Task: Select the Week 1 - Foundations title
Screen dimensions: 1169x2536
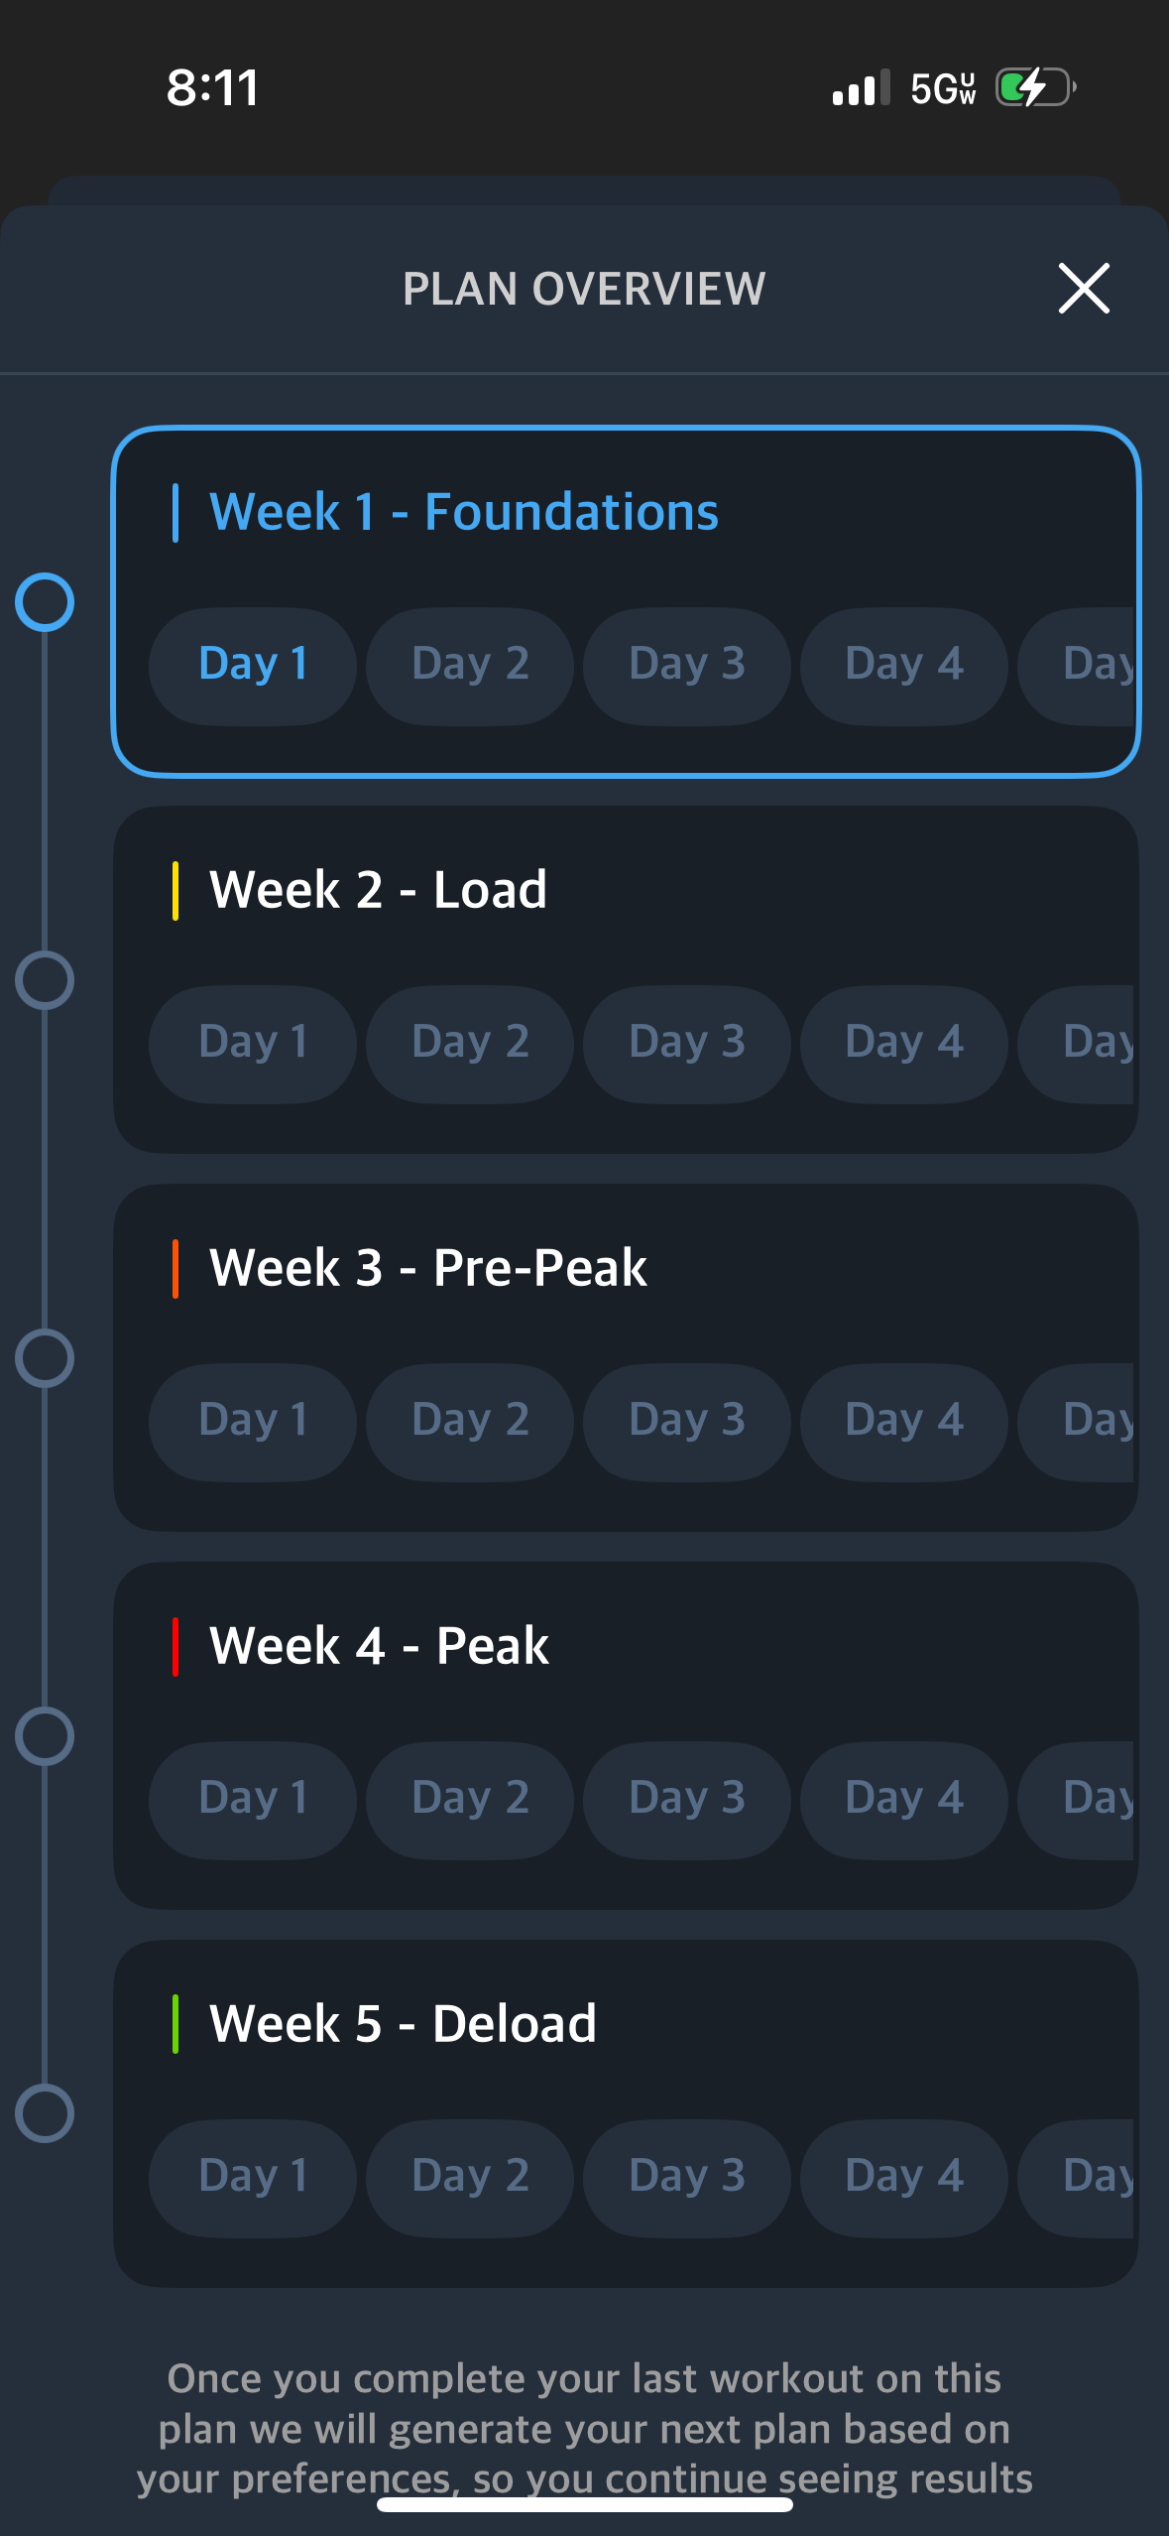Action: click(463, 512)
